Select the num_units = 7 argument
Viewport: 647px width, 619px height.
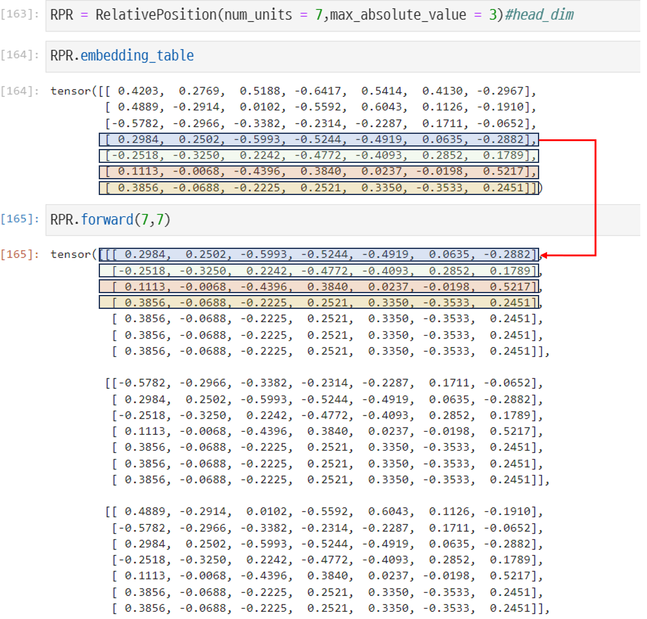pos(274,14)
